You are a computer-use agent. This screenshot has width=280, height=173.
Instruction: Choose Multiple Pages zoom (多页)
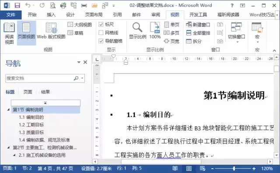click(x=171, y=33)
